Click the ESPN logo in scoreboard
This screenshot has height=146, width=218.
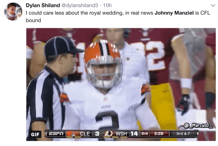pos(56,134)
